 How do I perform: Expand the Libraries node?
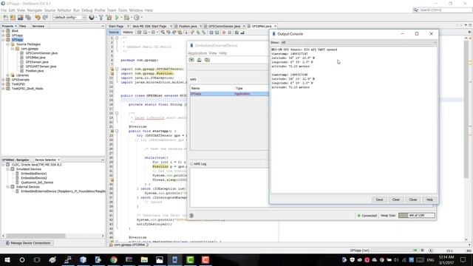tap(8, 75)
